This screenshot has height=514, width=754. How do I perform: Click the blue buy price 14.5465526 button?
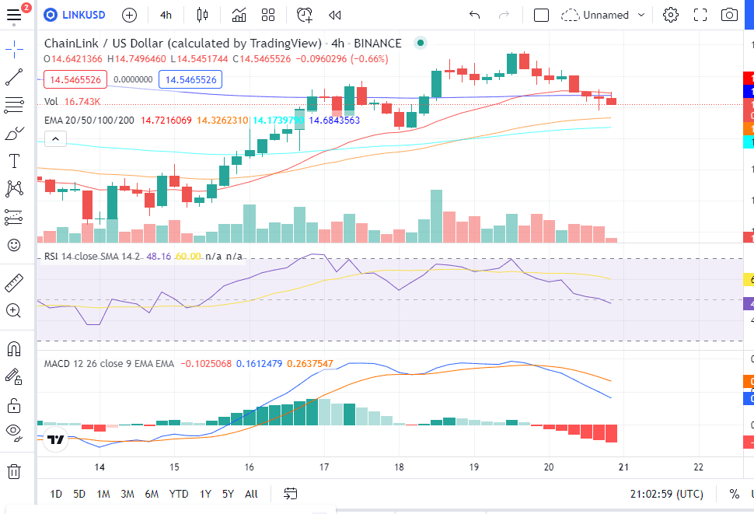(190, 80)
